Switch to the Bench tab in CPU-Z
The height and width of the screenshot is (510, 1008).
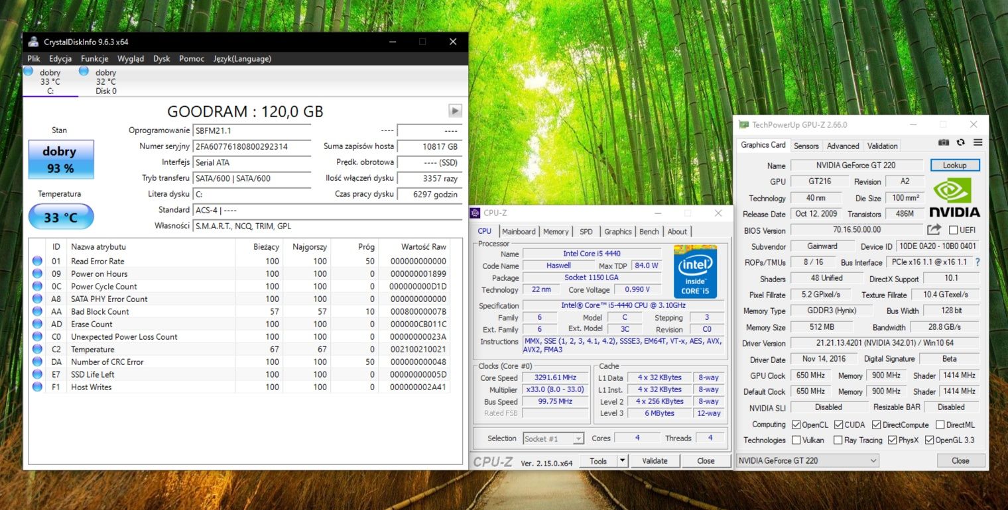(649, 231)
